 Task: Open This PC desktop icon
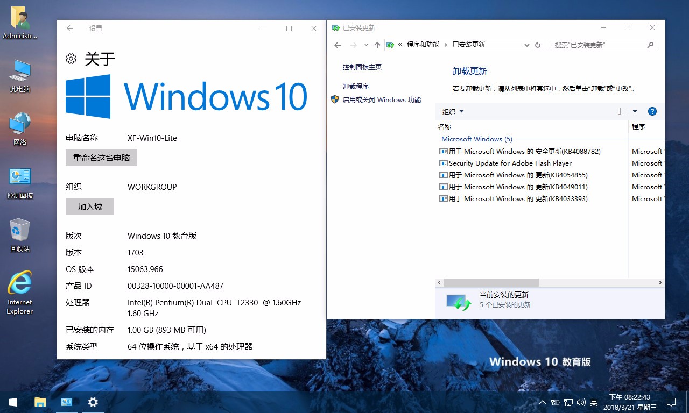coord(20,76)
